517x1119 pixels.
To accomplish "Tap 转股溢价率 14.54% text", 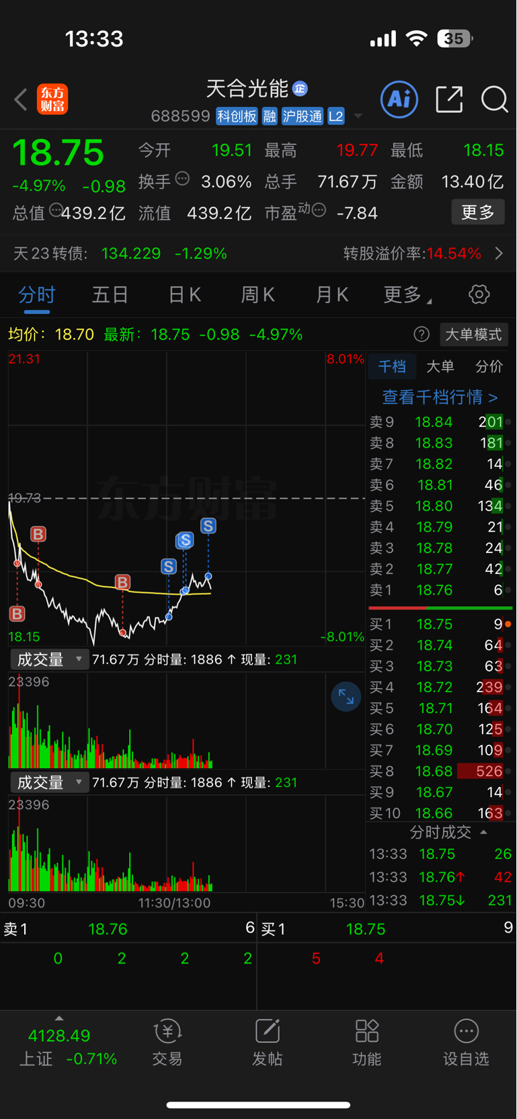I will click(412, 253).
